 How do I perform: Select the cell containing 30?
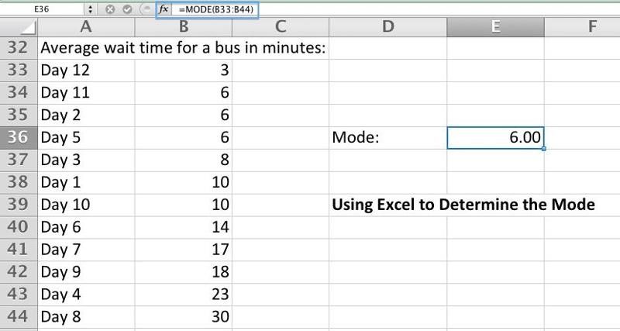click(x=183, y=318)
